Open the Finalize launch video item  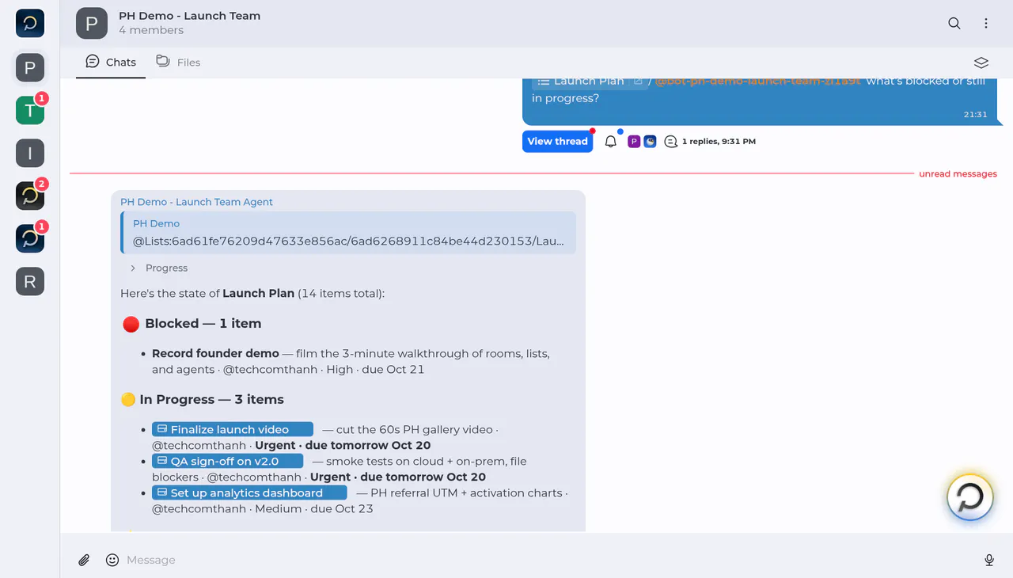233,429
